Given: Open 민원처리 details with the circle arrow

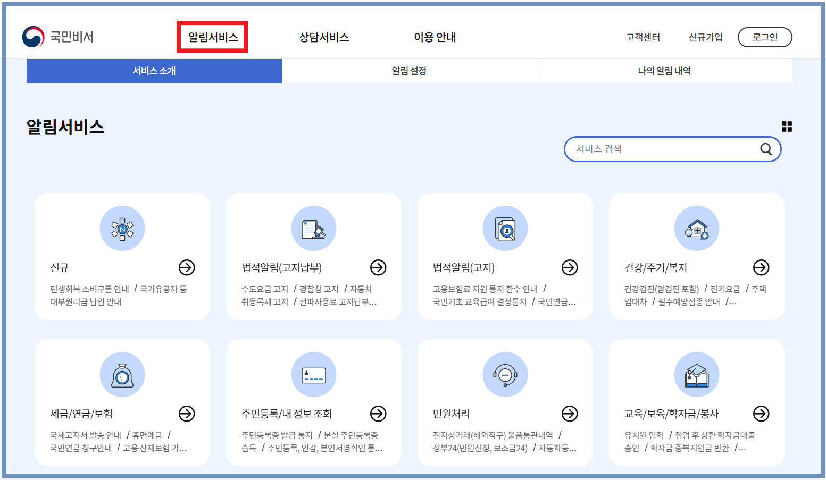Looking at the screenshot, I should click(x=570, y=414).
